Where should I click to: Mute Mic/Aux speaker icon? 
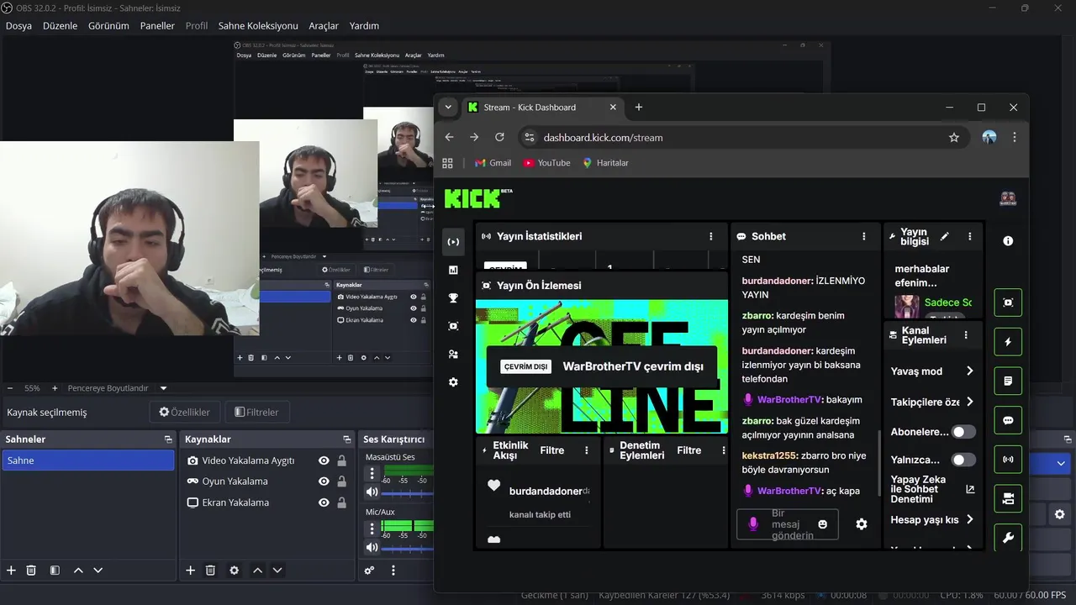click(x=372, y=548)
